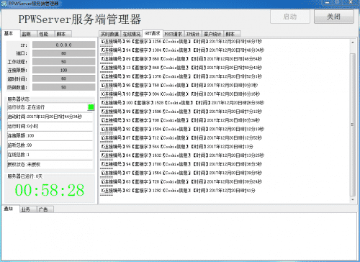360x262 pixels.
Task: Select log entry with socket 1564
Action: point(181,173)
